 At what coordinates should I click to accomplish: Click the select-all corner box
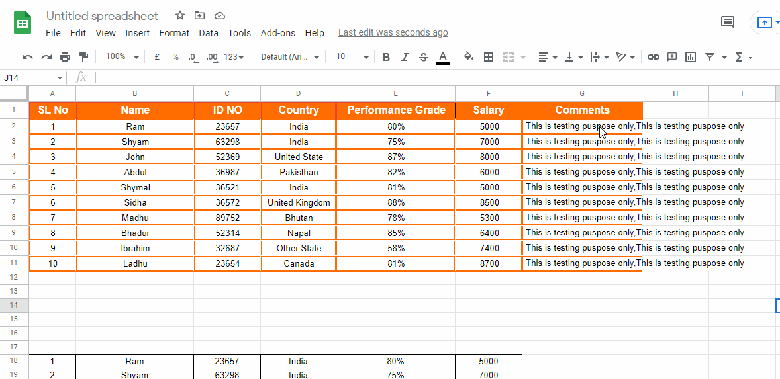14,93
